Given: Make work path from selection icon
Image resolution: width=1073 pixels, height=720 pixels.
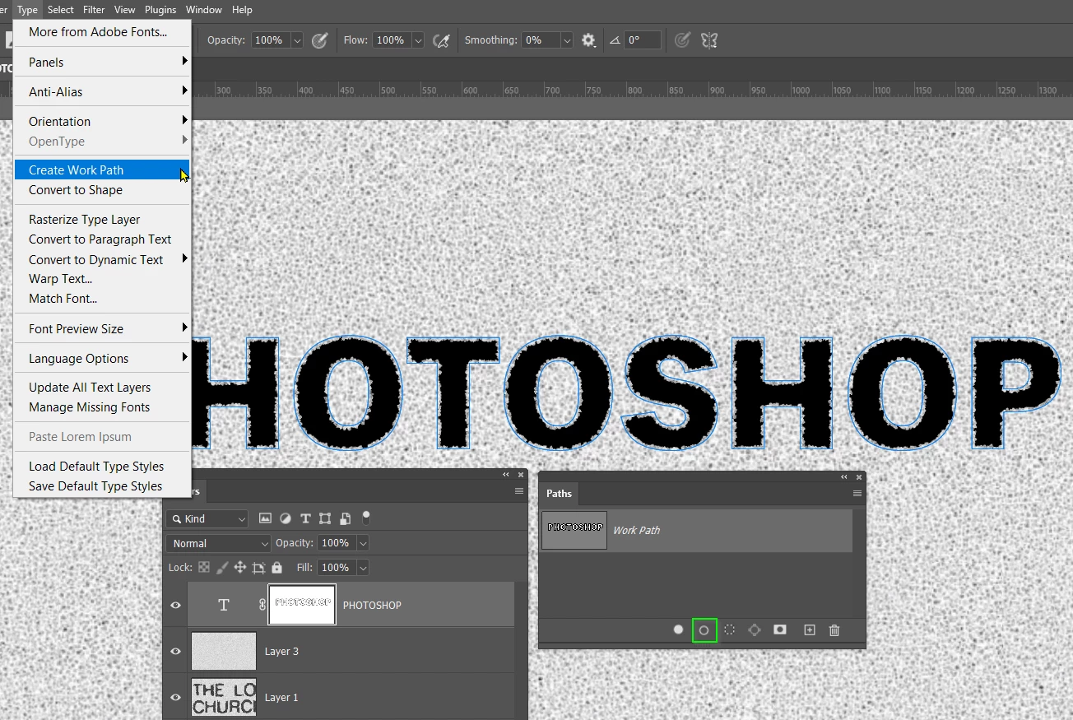Looking at the screenshot, I should (755, 629).
